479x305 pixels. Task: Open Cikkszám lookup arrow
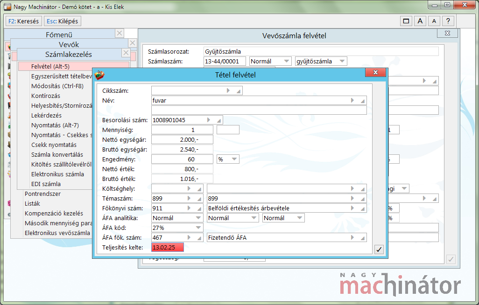coord(228,90)
